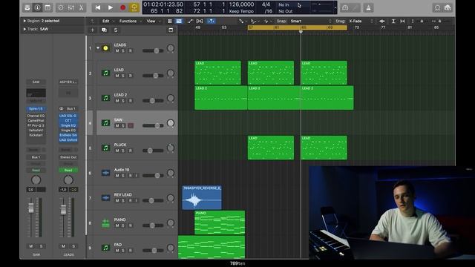475x267 pixels.
Task: Mute the LEAD track
Action: coord(117,76)
